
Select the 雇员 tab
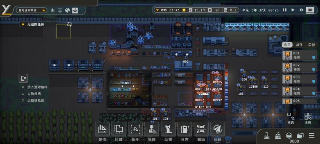point(287,45)
